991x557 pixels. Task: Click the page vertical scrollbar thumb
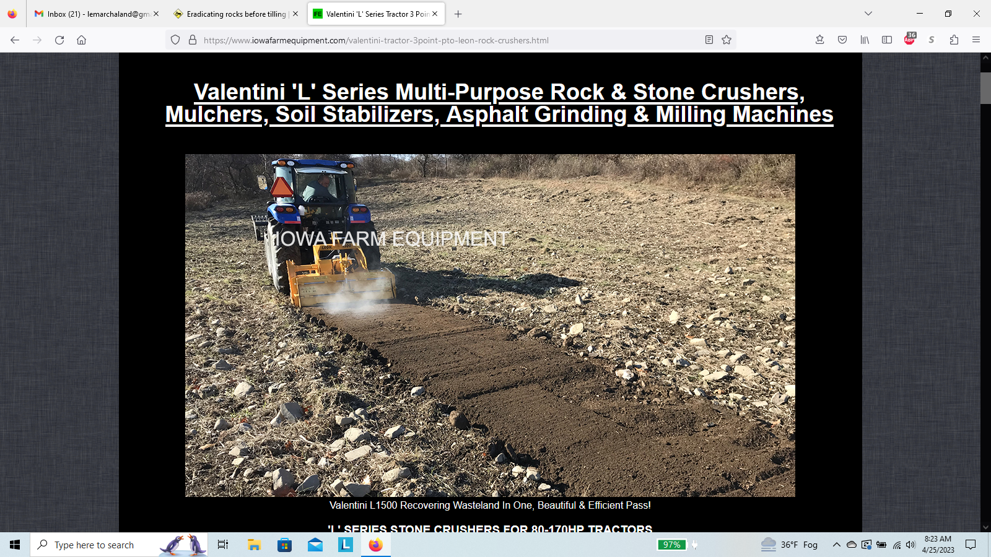[x=985, y=88]
